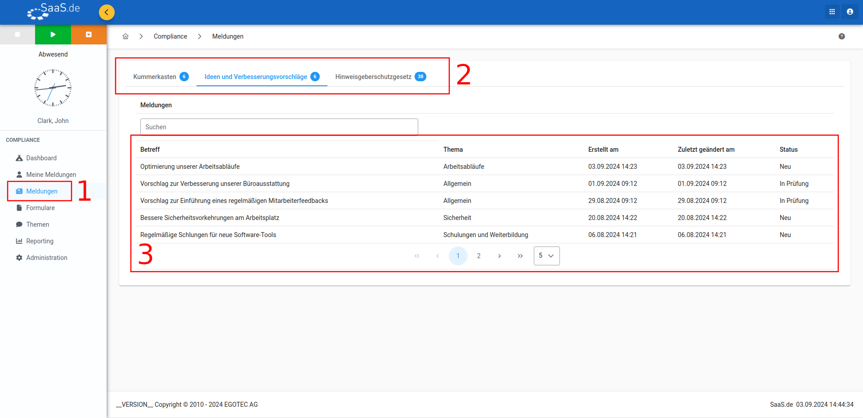Open rows-per-page dropdown showing 5

coord(546,256)
